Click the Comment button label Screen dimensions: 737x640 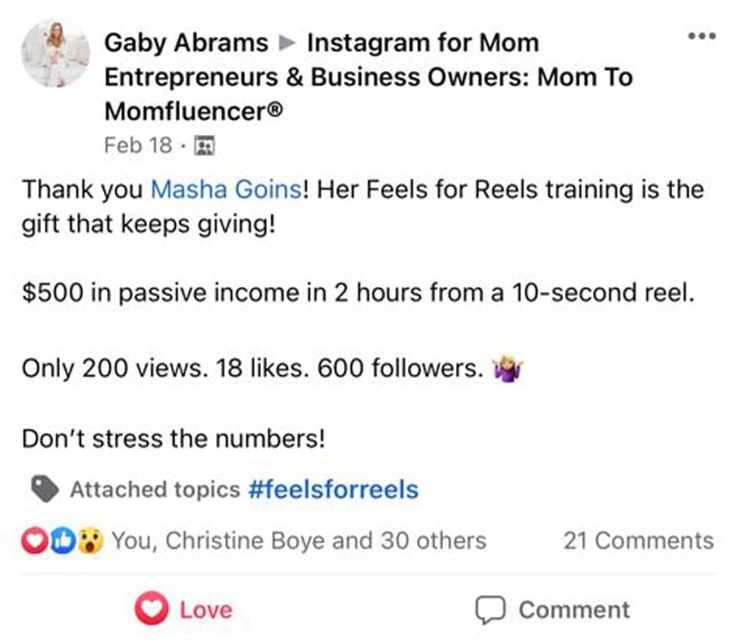click(x=573, y=610)
